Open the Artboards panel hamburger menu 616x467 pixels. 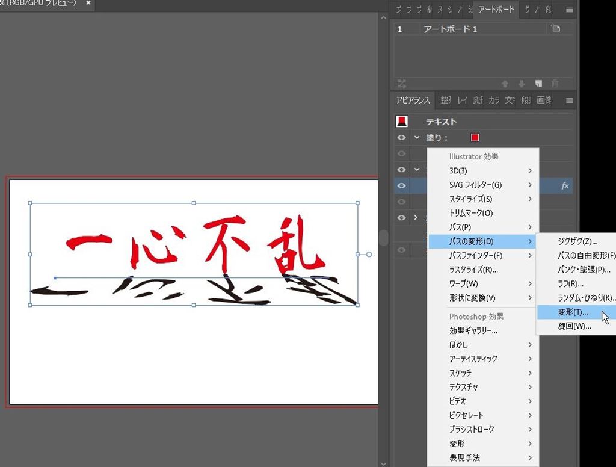pyautogui.click(x=569, y=10)
